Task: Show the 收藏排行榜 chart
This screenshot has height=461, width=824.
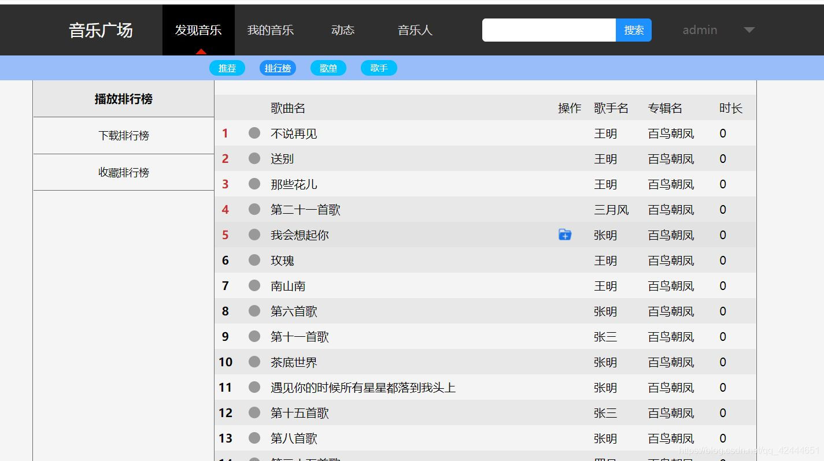Action: [x=124, y=172]
